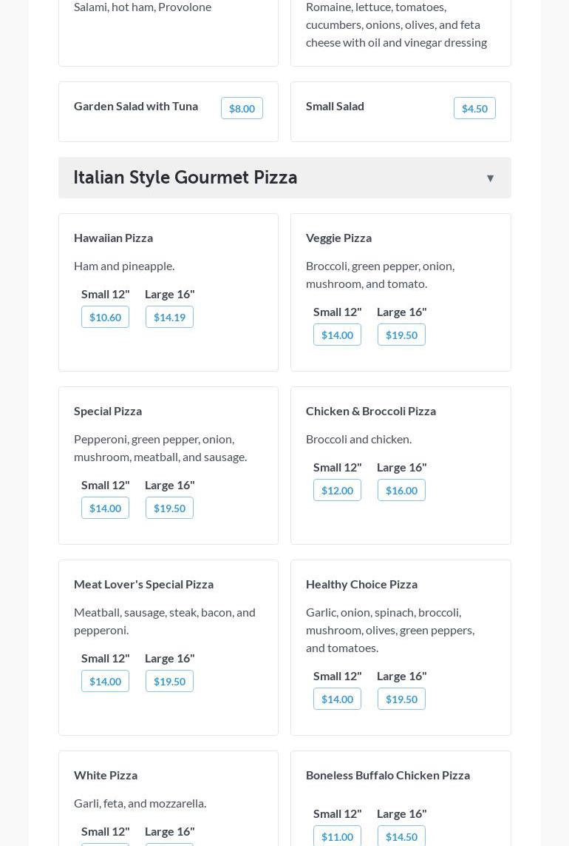Choose Hawaiian Pizza small $10.60
The width and height of the screenshot is (569, 846).
(105, 317)
